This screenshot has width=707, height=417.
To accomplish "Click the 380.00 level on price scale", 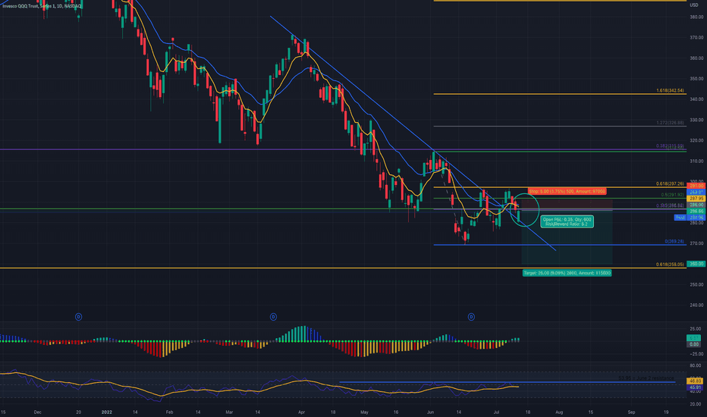I will [696, 17].
